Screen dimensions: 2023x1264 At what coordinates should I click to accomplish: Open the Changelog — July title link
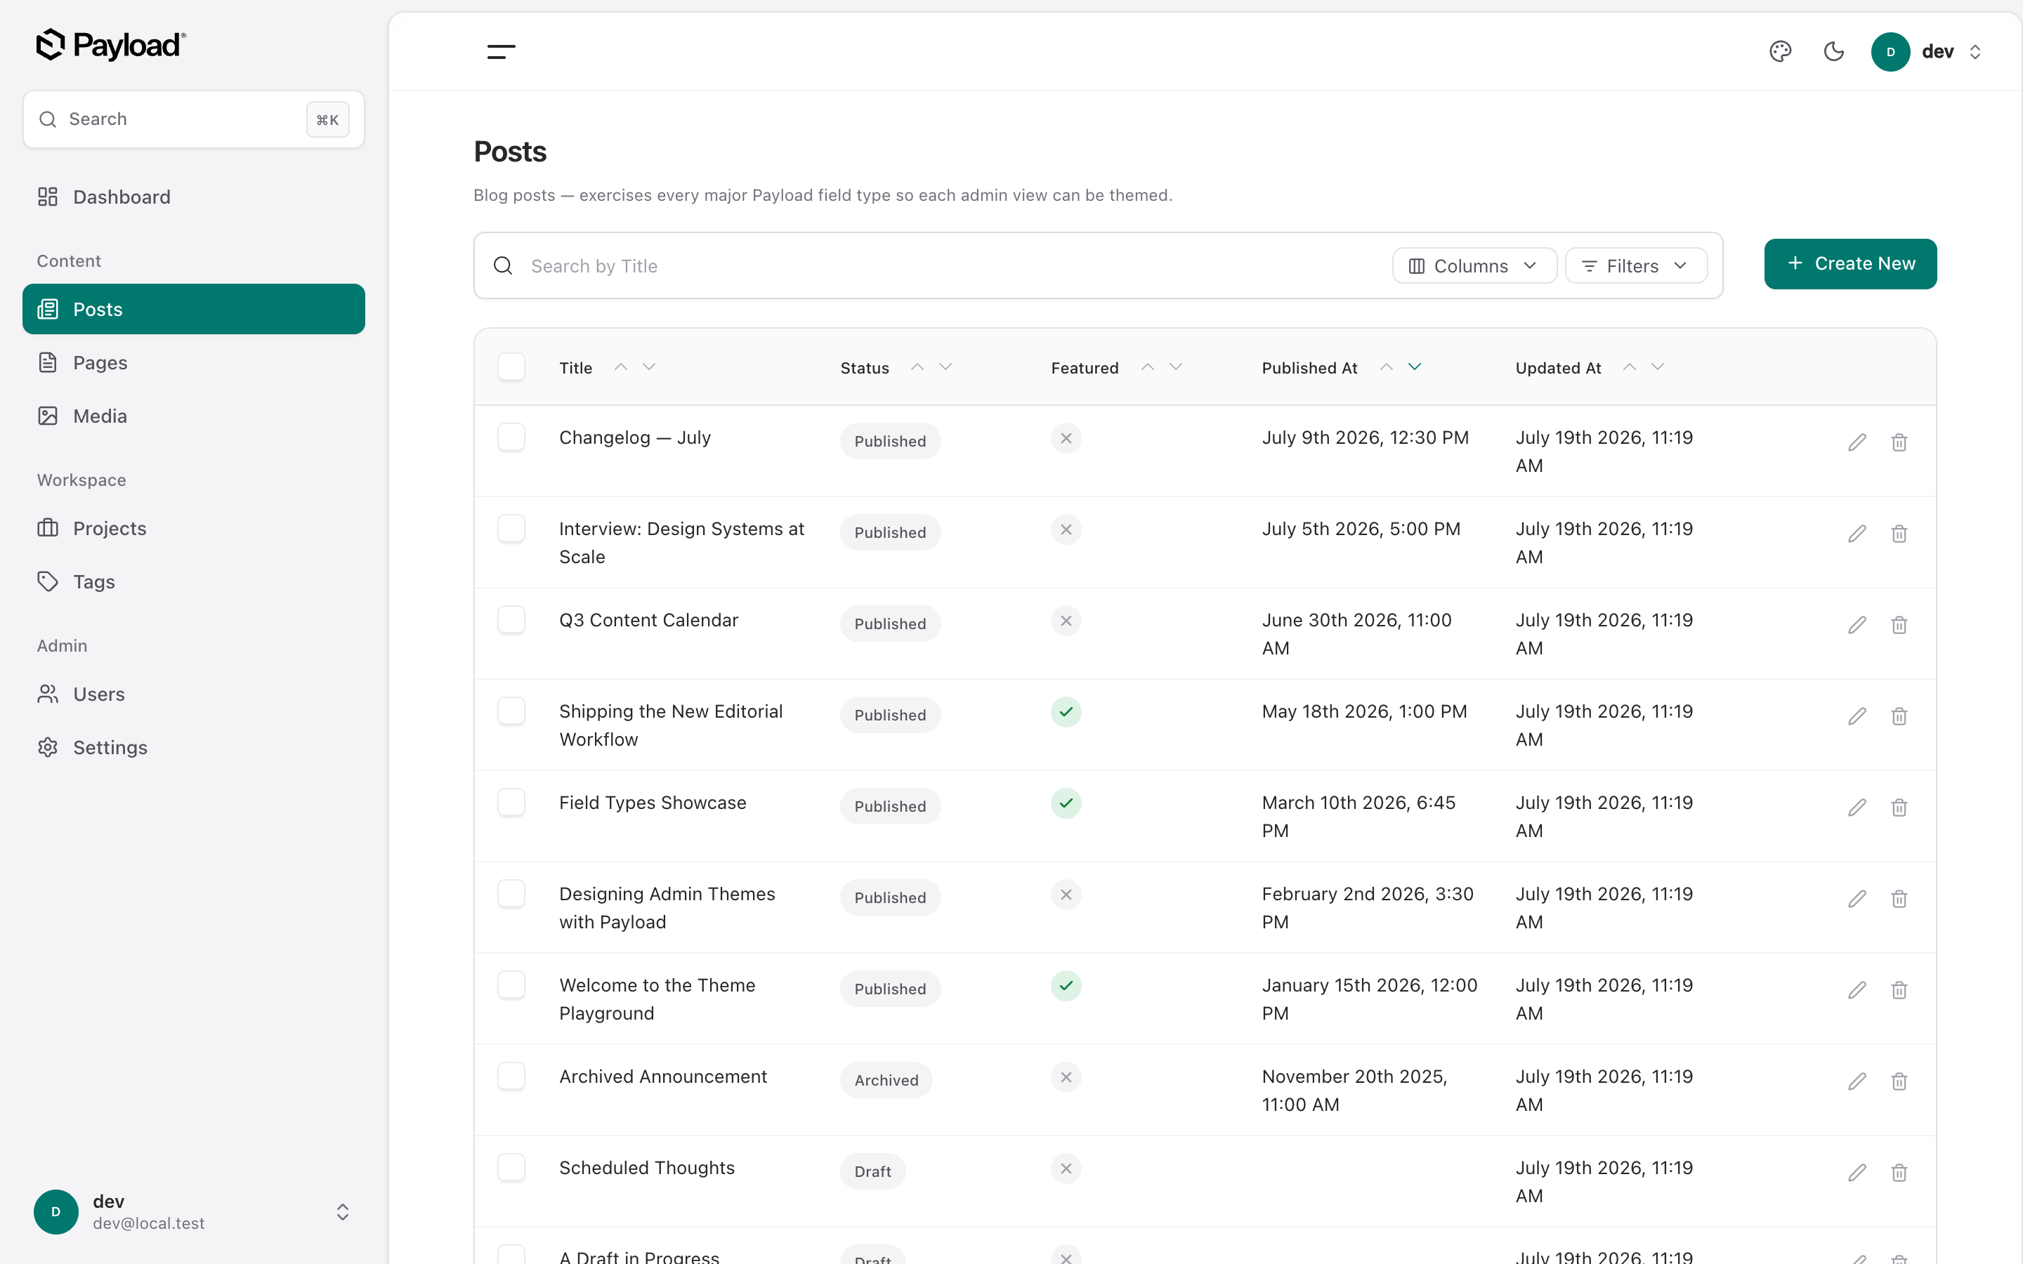coord(634,438)
